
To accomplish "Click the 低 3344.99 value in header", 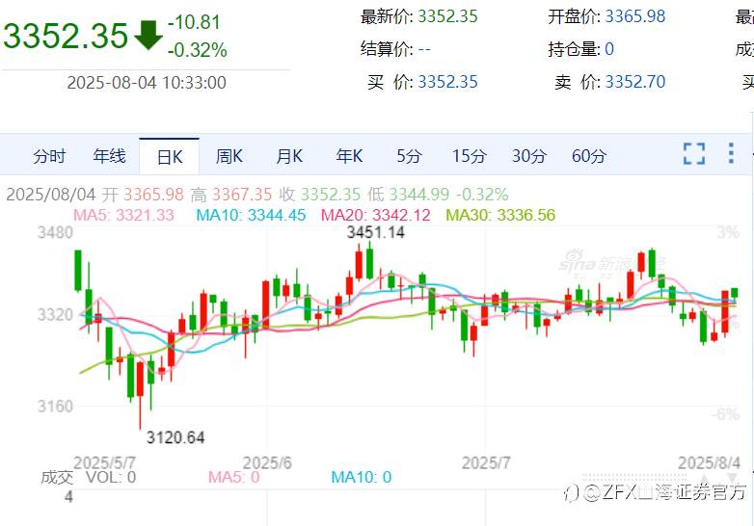I will [x=418, y=195].
